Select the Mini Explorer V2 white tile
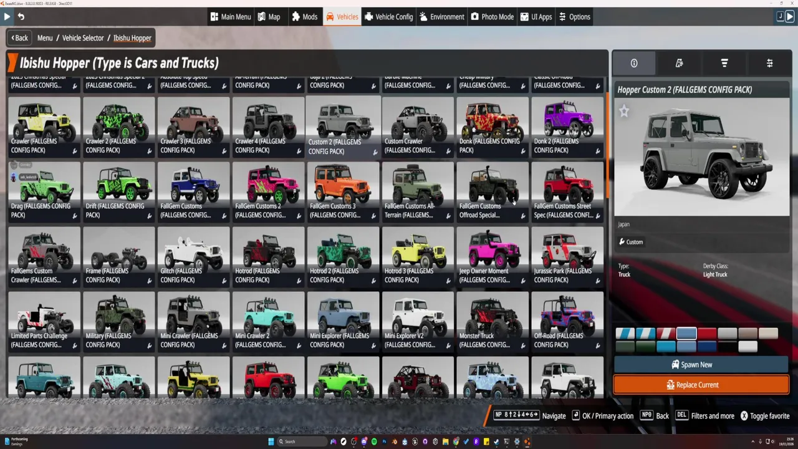Screen dimensions: 798x449 point(418,321)
